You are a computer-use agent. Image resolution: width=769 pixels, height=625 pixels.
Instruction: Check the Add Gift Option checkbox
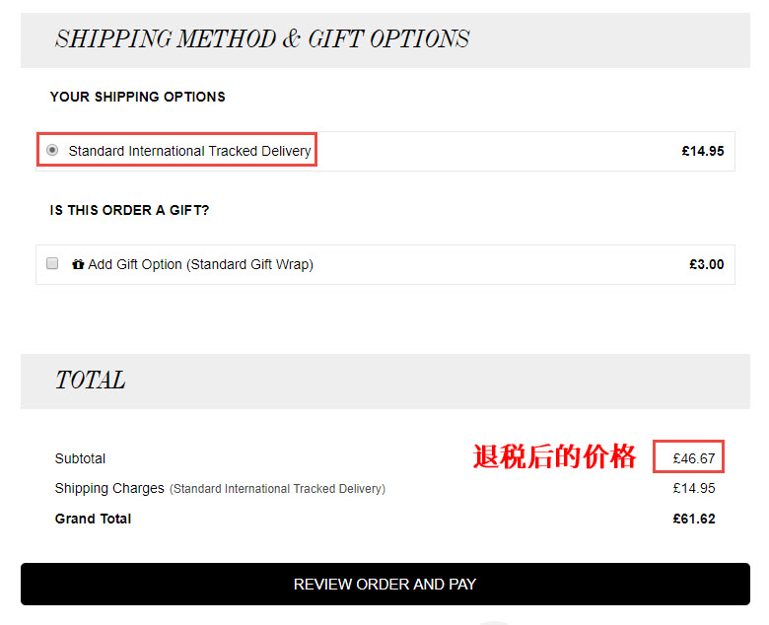(x=52, y=264)
